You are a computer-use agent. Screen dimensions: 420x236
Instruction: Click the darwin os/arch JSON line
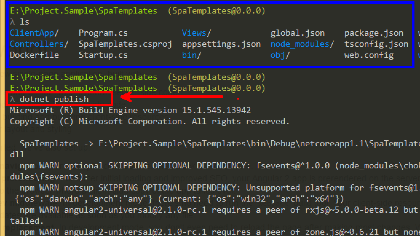179,199
